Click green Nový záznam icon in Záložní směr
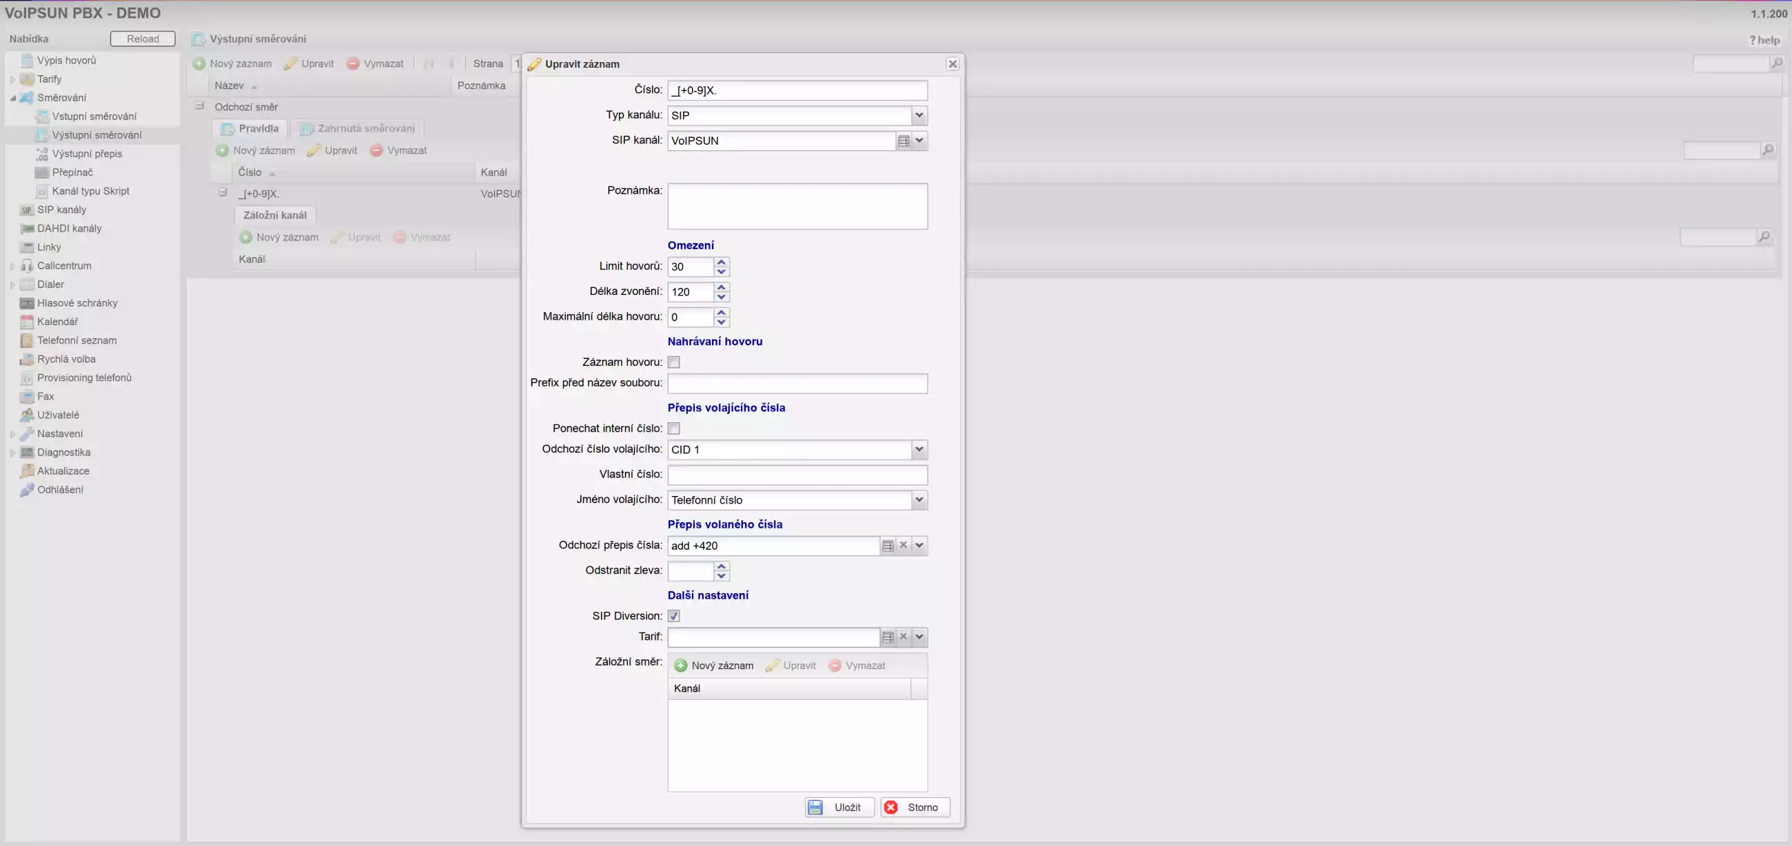Screen dimensions: 1792x846 tap(680, 666)
